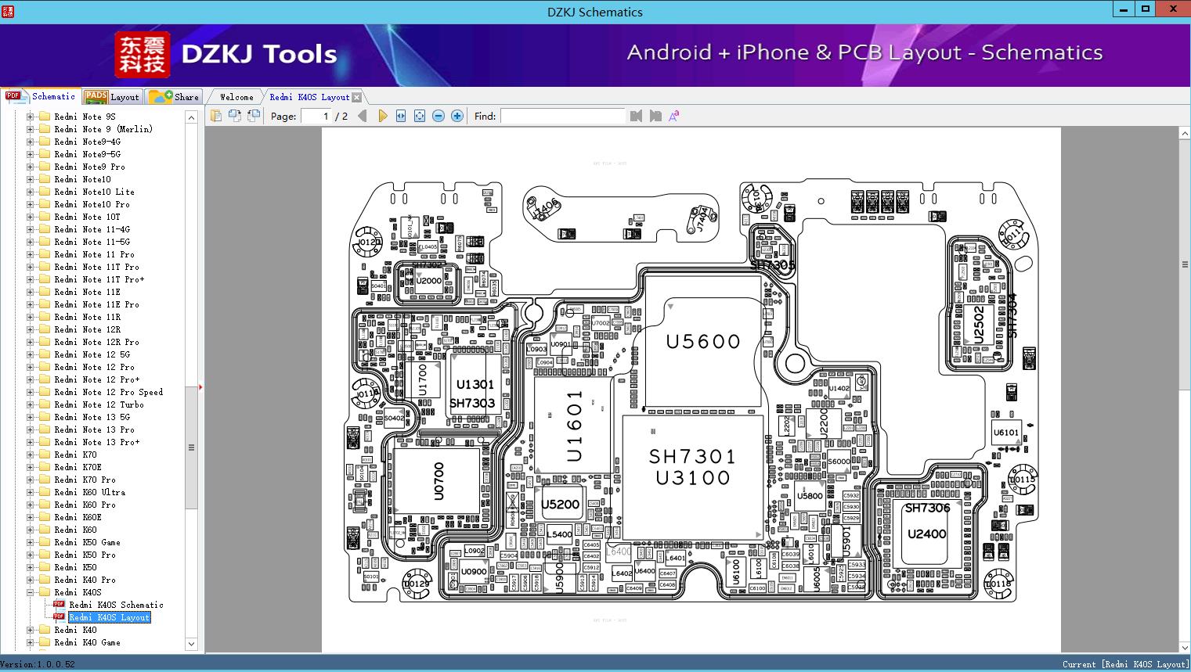Expand the Redmi Note 11T Pro+ folder
This screenshot has height=672, width=1191.
[30, 279]
